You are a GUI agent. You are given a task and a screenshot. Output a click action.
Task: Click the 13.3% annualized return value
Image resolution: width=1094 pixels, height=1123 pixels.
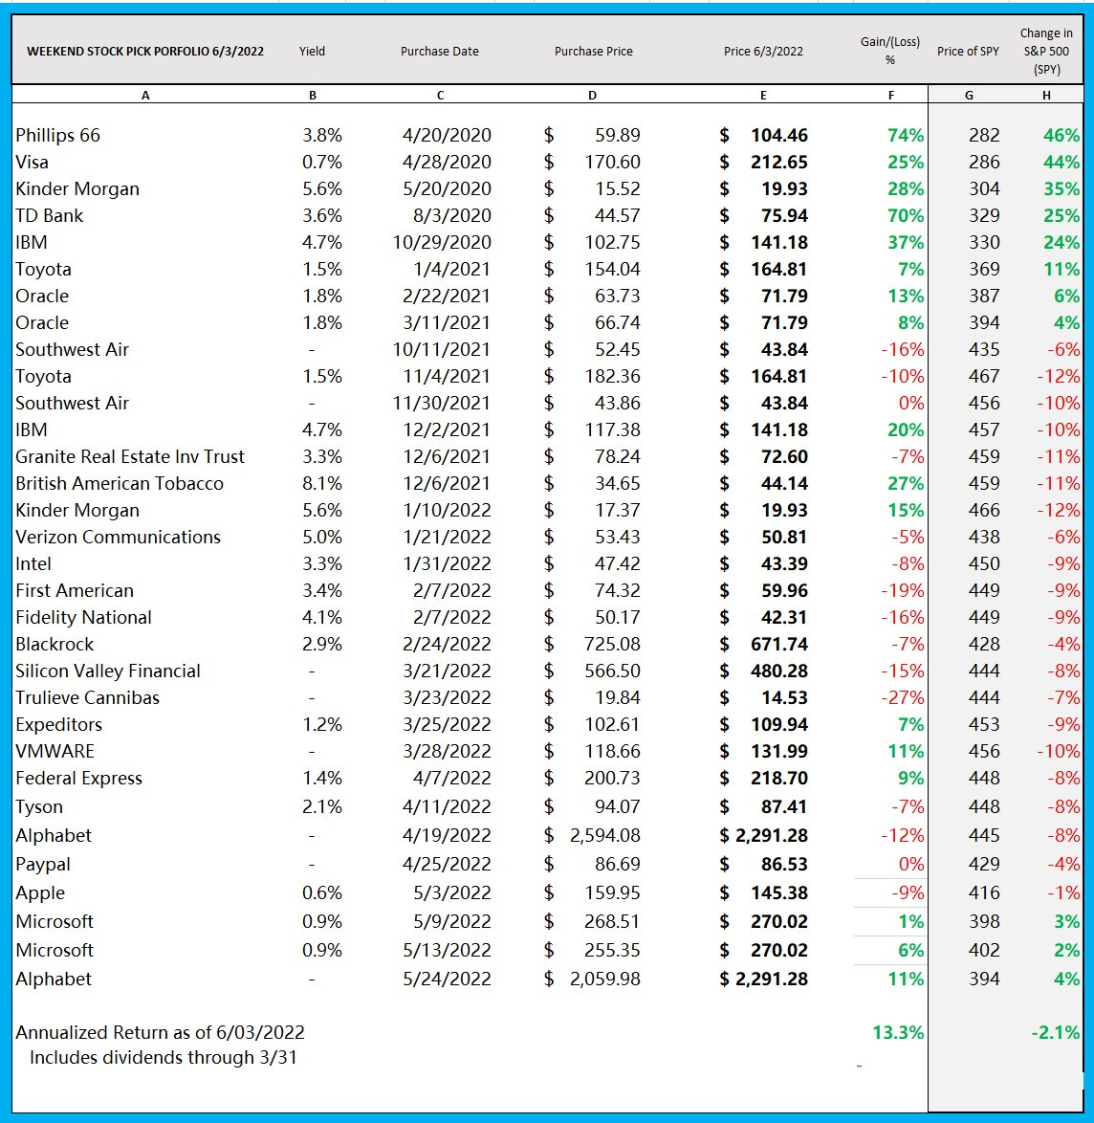pos(899,1033)
